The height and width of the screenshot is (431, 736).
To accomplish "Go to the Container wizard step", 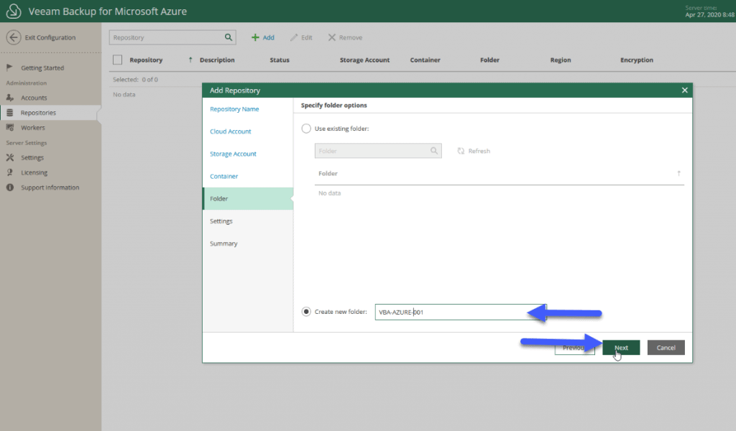I will [x=224, y=176].
